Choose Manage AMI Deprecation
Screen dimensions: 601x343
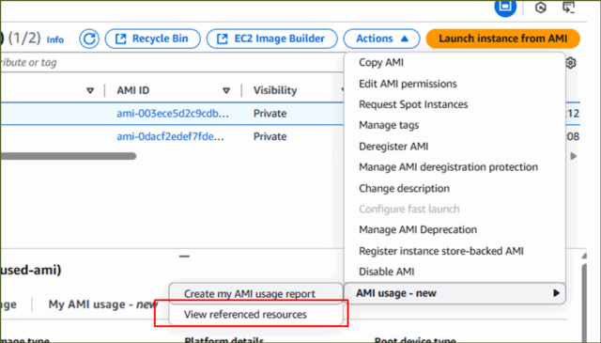tap(418, 229)
